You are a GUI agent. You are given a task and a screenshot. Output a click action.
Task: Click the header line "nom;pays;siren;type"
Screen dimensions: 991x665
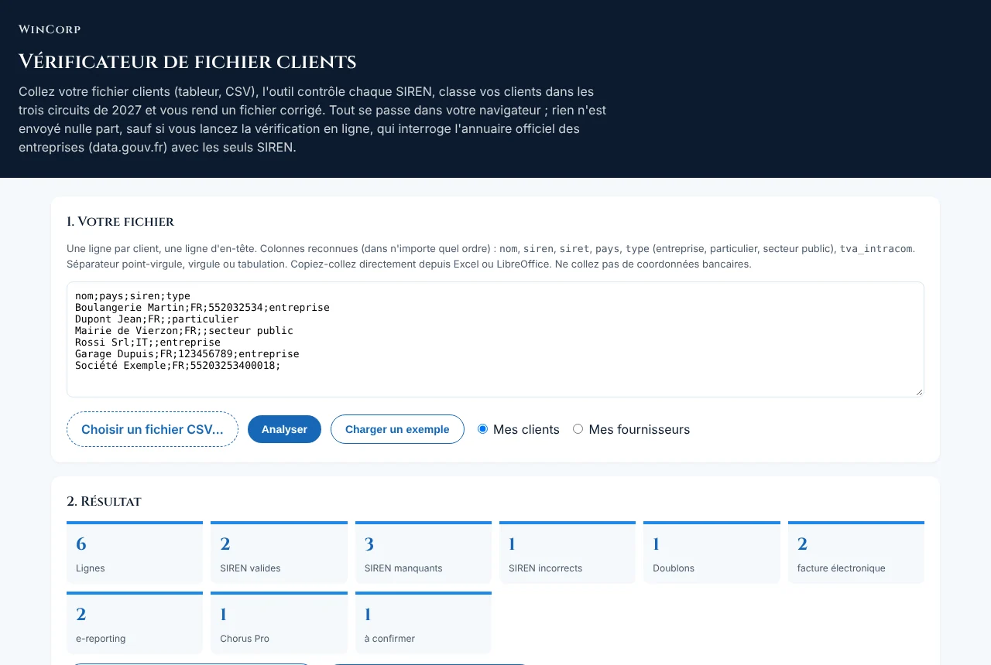coord(132,296)
